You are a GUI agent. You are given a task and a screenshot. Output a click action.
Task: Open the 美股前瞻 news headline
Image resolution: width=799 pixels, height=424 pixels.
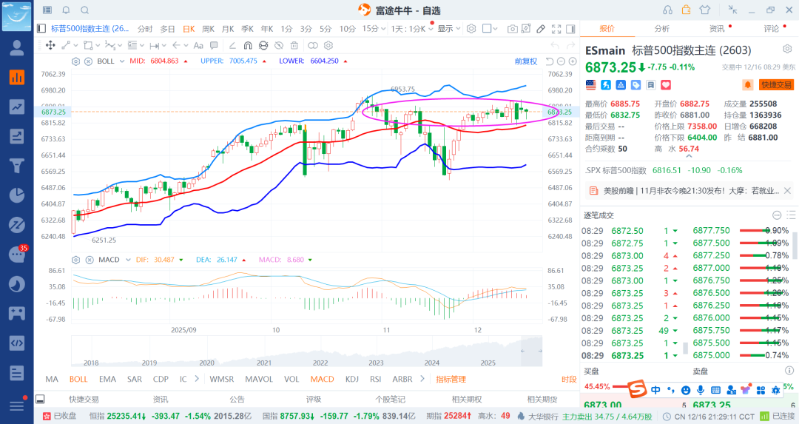(x=691, y=191)
